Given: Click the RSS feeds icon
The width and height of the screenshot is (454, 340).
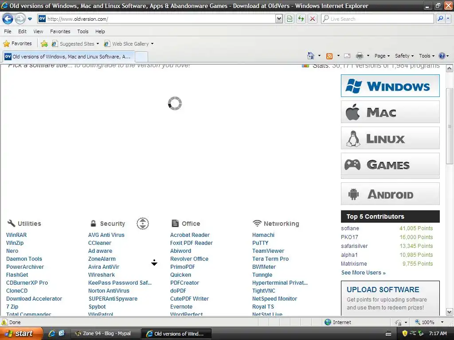Looking at the screenshot, I should [x=329, y=56].
